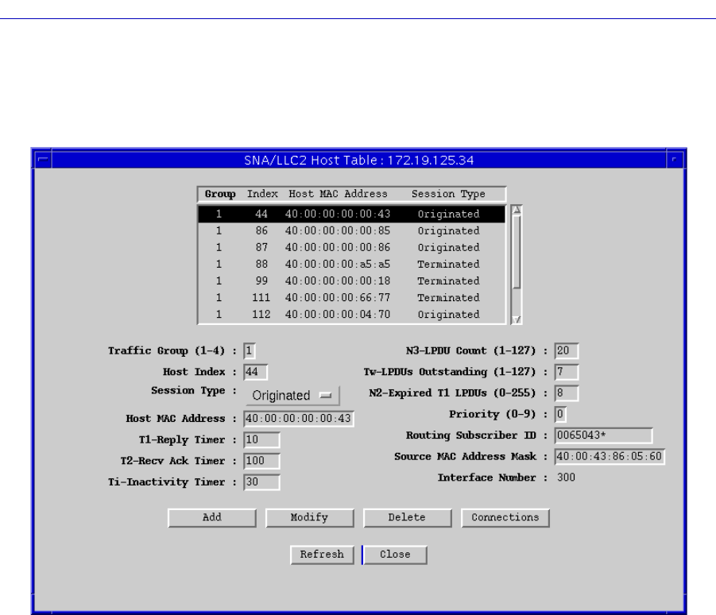Click the Host MAC Address column header

click(338, 194)
